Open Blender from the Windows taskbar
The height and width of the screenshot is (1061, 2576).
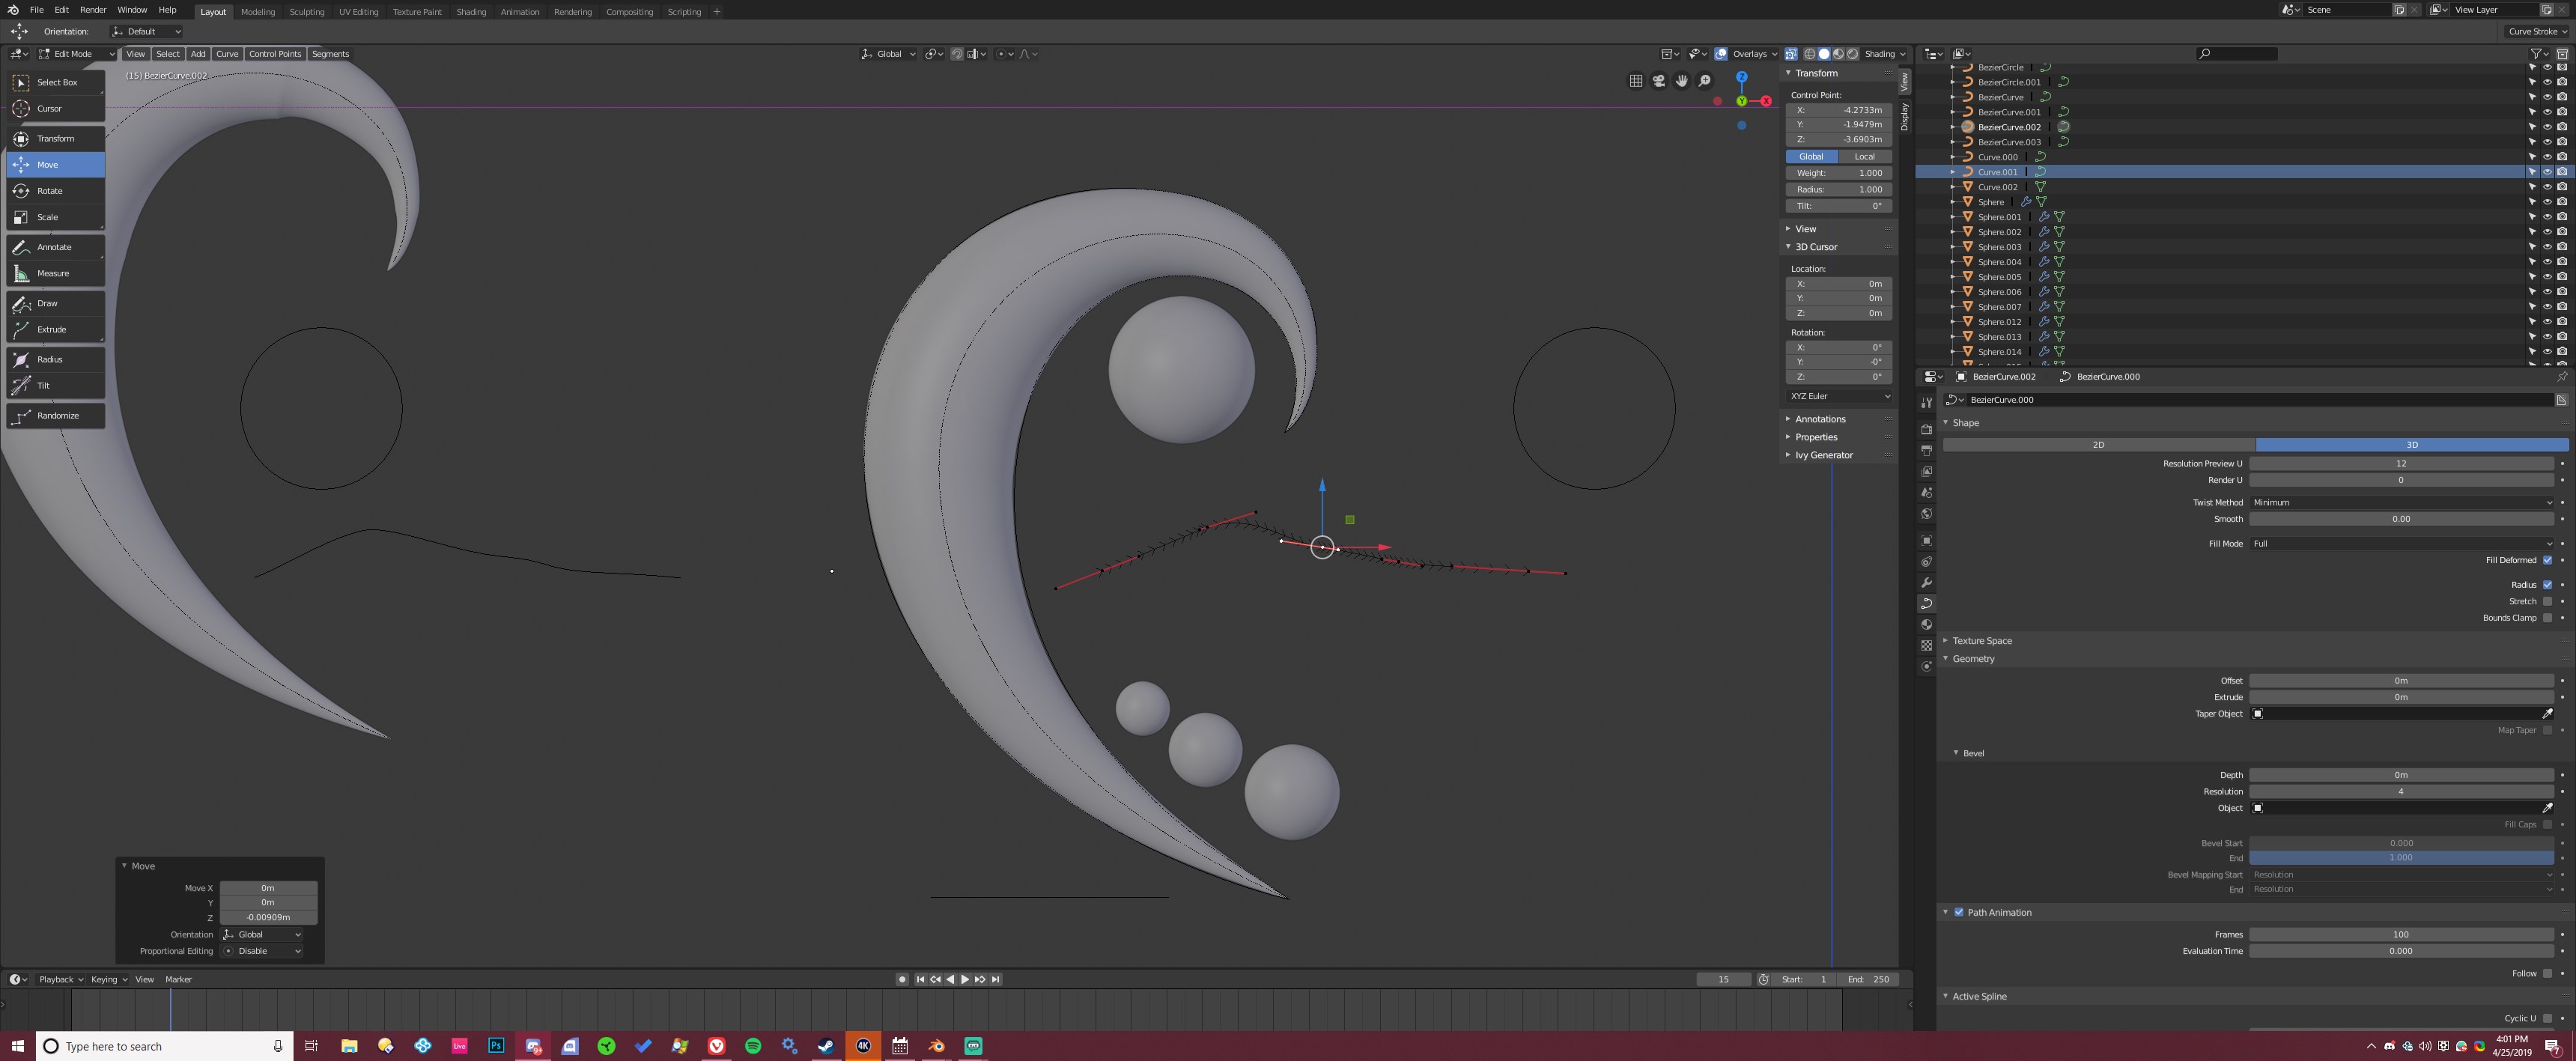coord(936,1046)
